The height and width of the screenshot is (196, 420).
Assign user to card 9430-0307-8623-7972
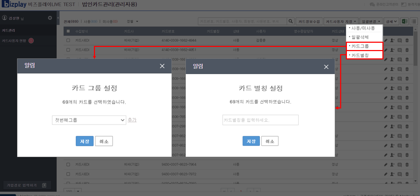(x=393, y=174)
